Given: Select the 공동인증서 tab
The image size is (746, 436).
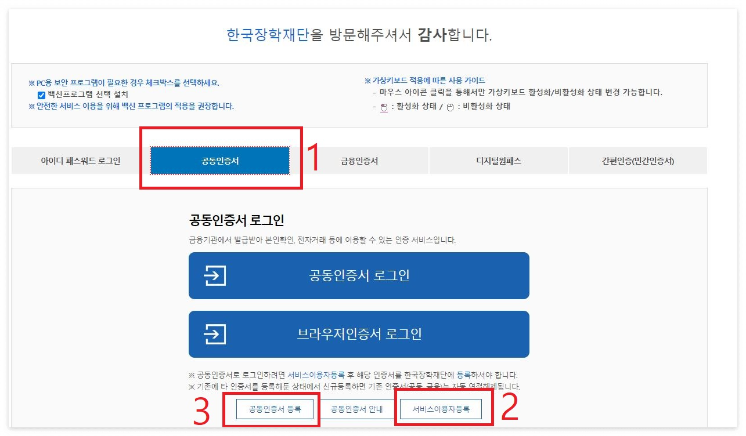Looking at the screenshot, I should click(220, 161).
